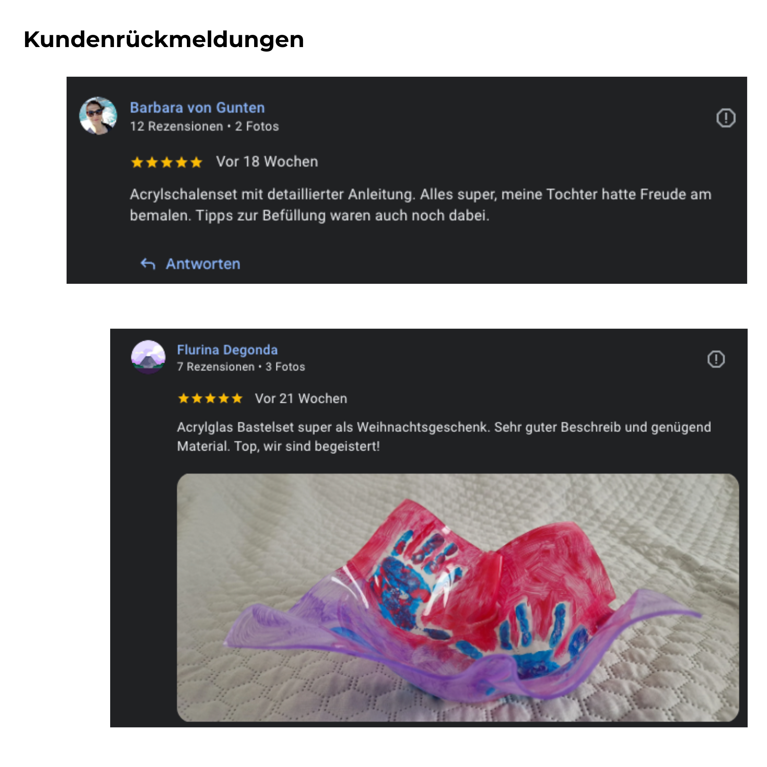Click Barbara's review text about Acrylschalenset
767x767 pixels.
pos(420,205)
